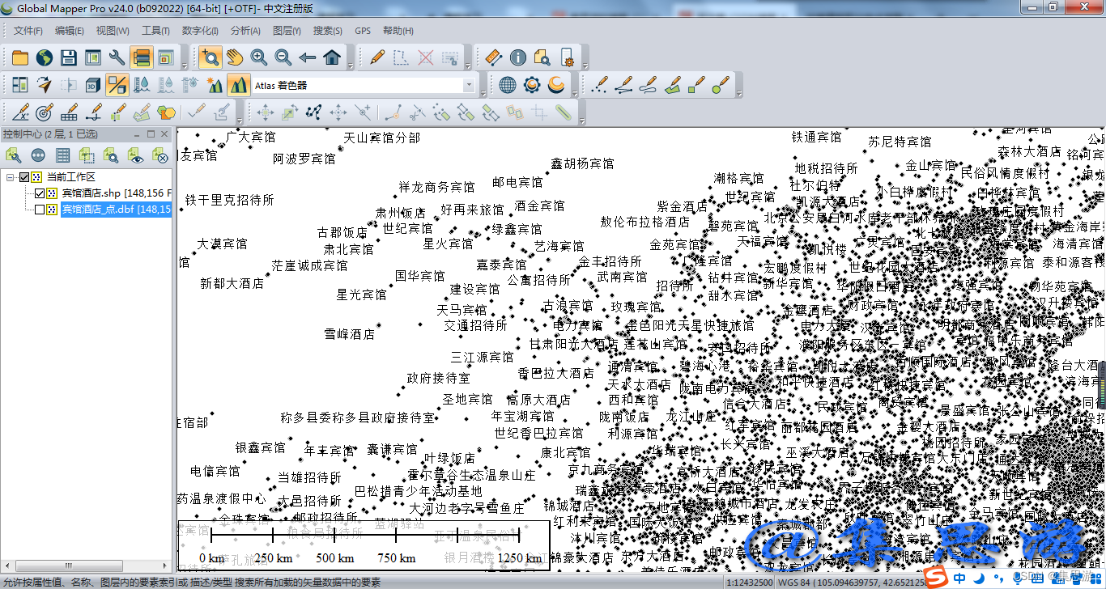Click the 中 Chinese input mode indicator
Screen dimensions: 1106x589
pos(959,579)
